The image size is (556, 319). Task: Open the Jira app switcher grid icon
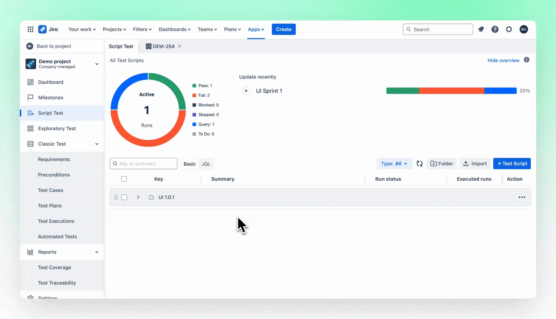(30, 29)
